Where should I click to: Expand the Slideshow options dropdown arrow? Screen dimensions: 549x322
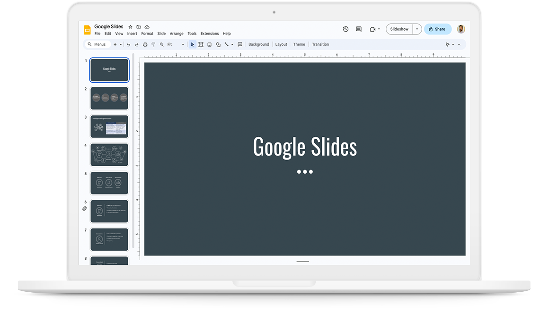coord(417,29)
